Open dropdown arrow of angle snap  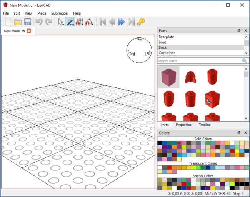point(92,25)
